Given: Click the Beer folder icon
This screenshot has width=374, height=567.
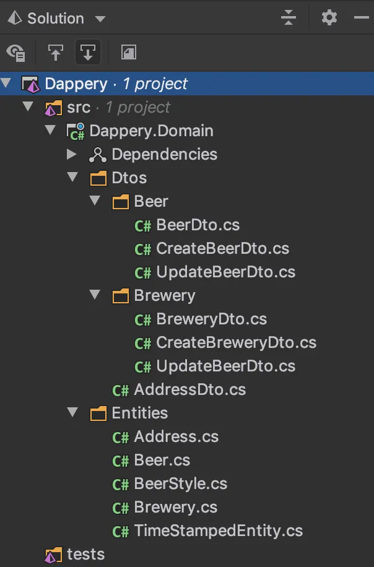Looking at the screenshot, I should tap(121, 202).
